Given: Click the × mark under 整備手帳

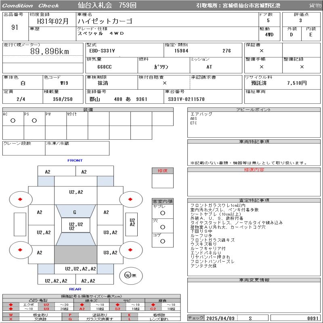Looking at the screenshot, I should point(262,67).
